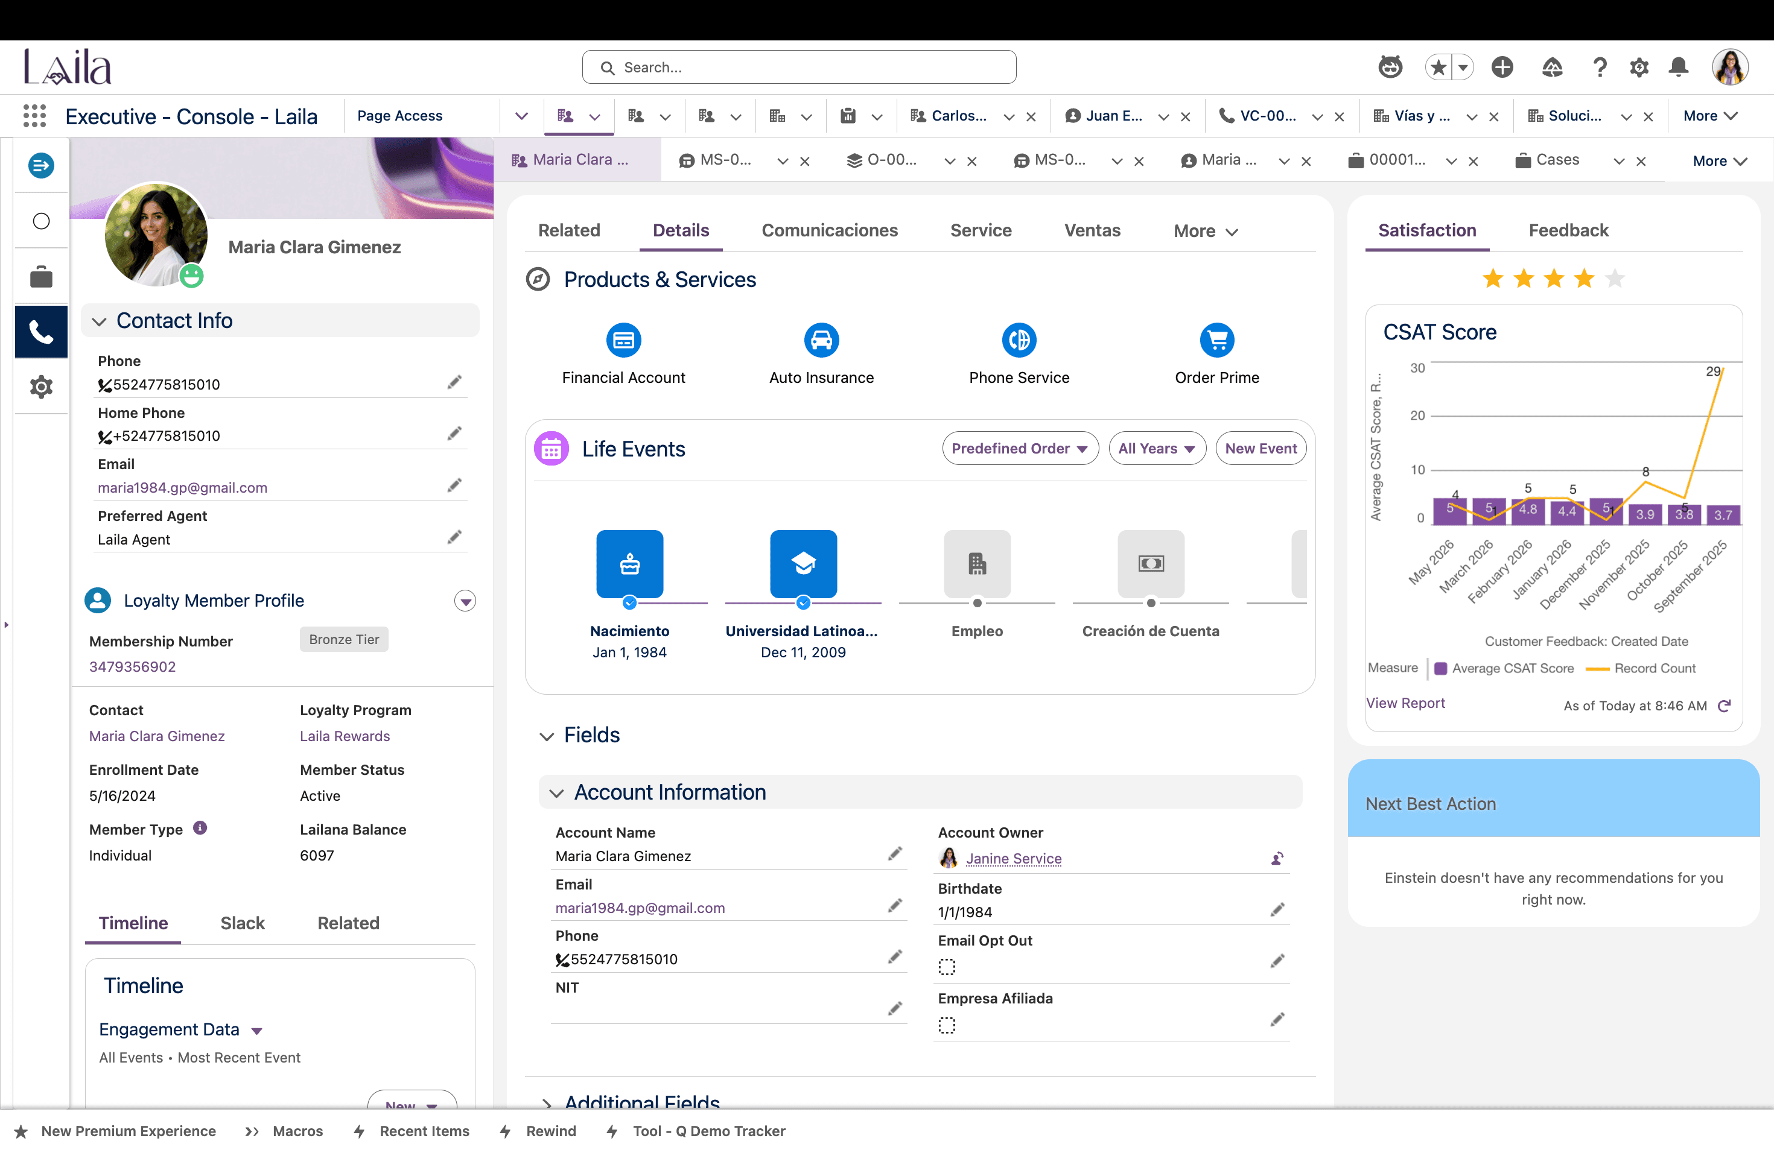This screenshot has height=1153, width=1774.
Task: Edit the Preferred Agent pencil icon
Action: 455,537
